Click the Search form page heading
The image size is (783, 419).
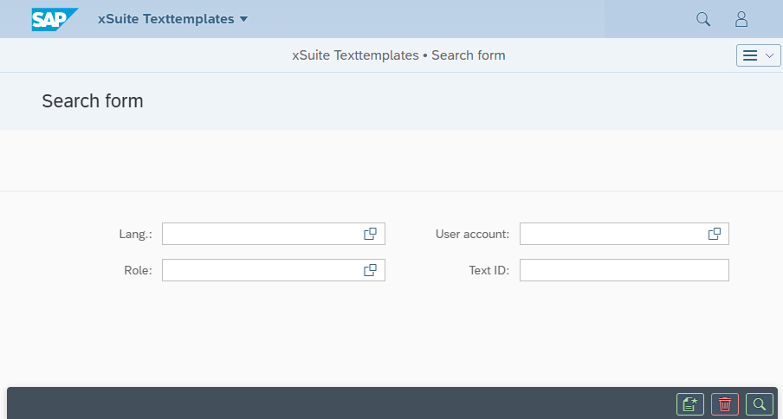point(93,101)
